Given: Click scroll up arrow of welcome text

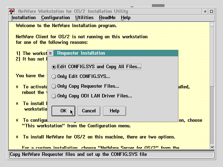Looking at the screenshot, I should coord(212,25).
